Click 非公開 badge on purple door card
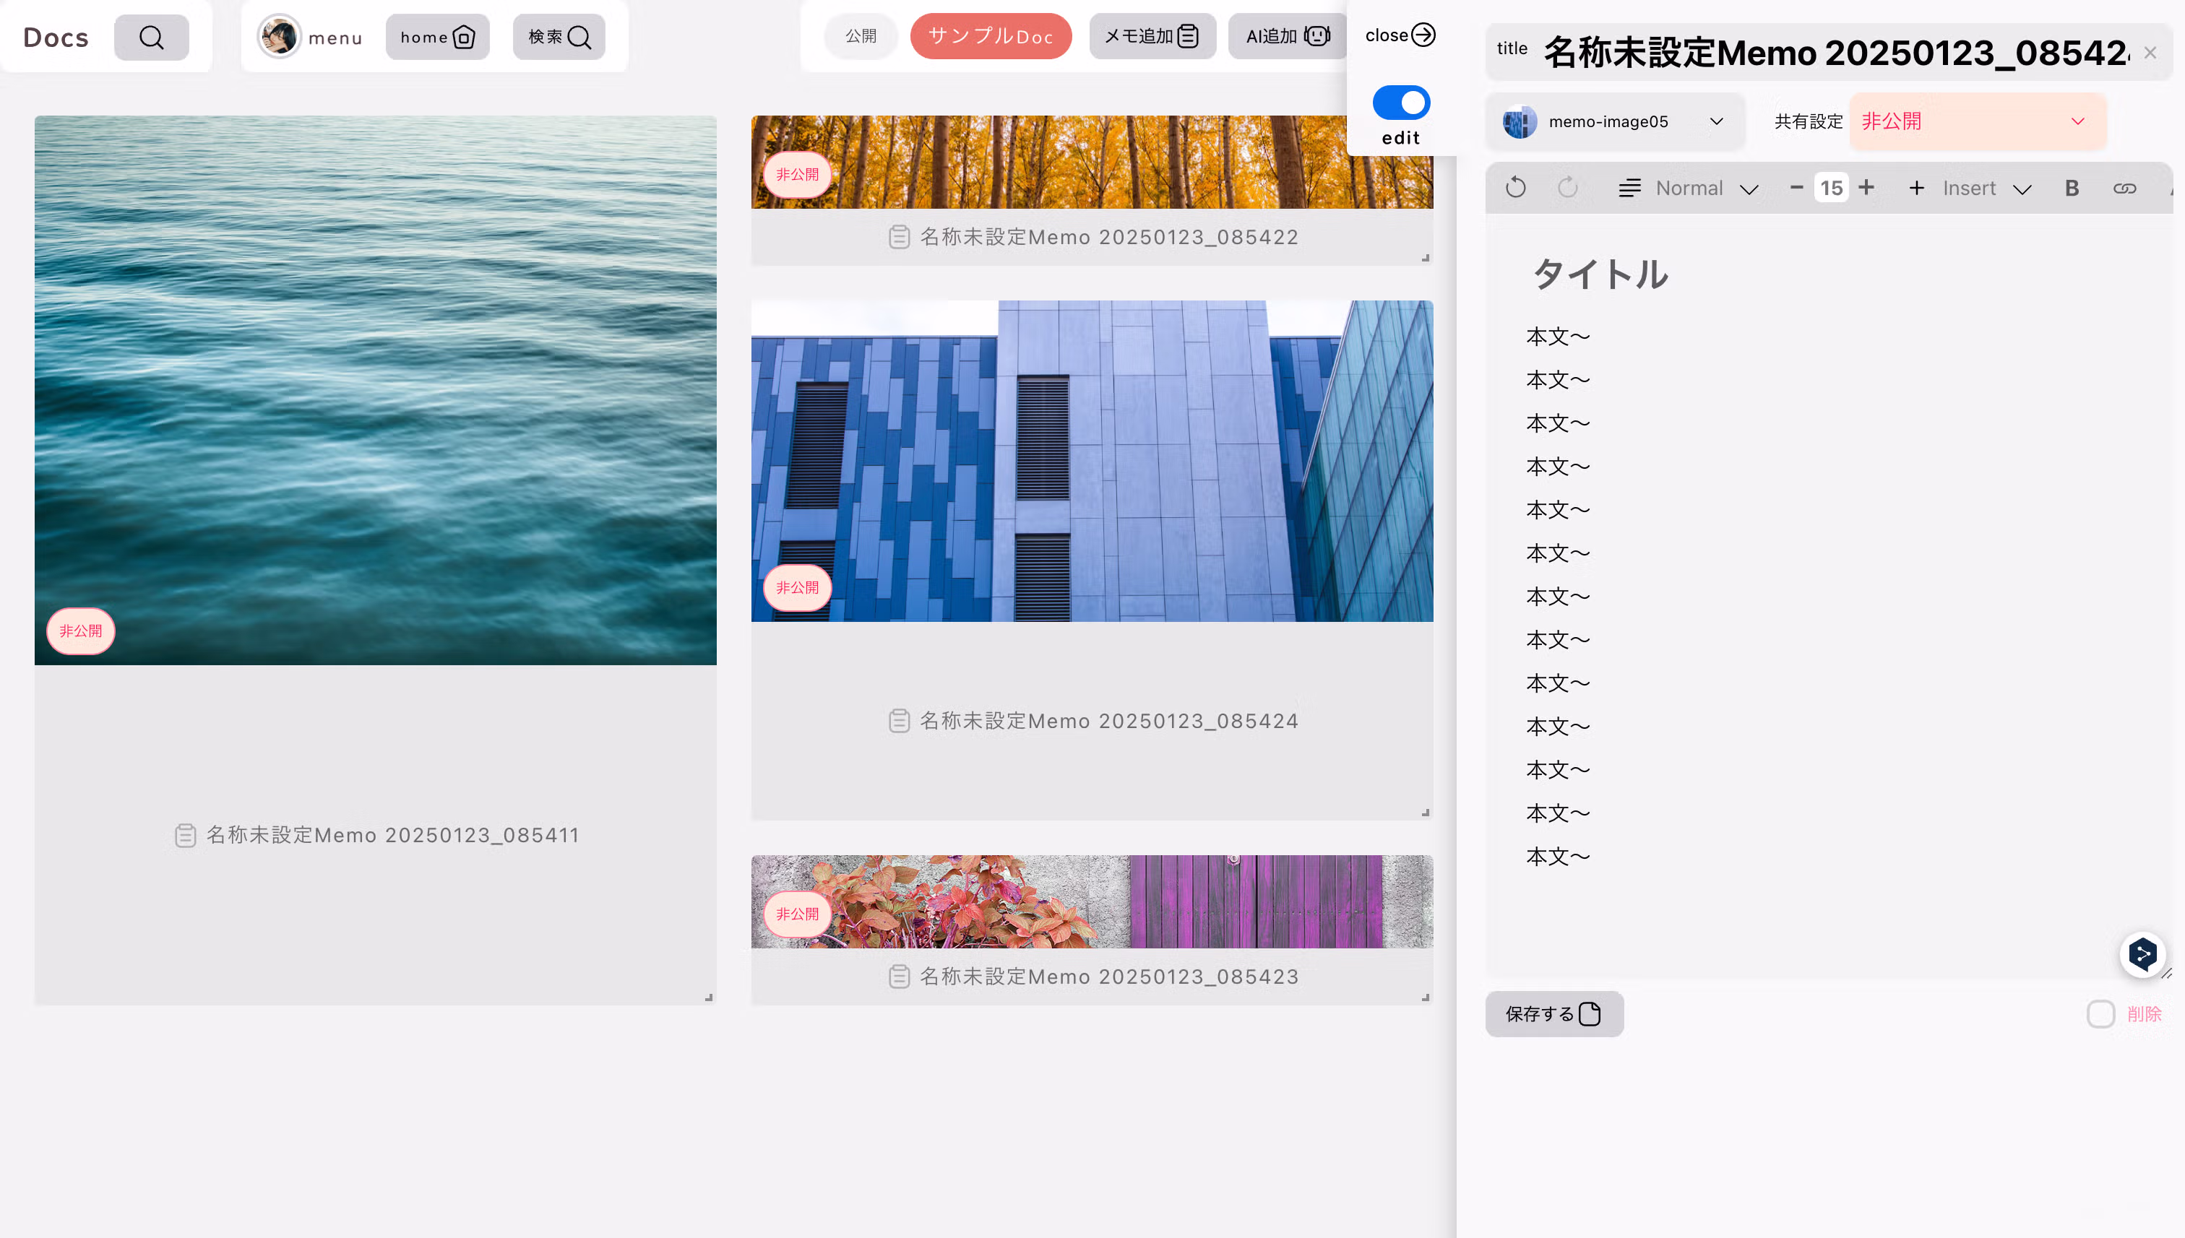 (797, 914)
